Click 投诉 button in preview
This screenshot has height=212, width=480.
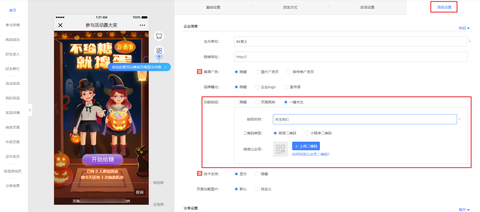(x=140, y=192)
